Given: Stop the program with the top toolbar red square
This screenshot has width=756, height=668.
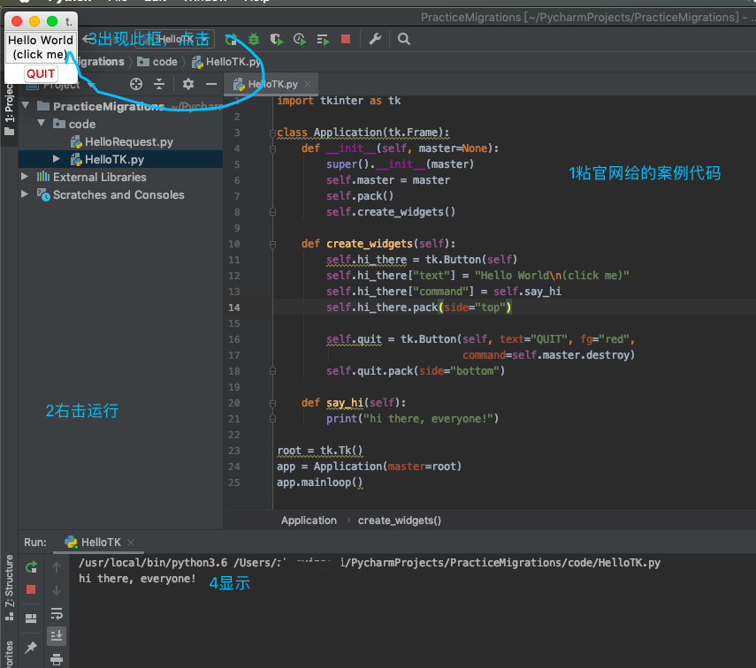Looking at the screenshot, I should tap(346, 39).
